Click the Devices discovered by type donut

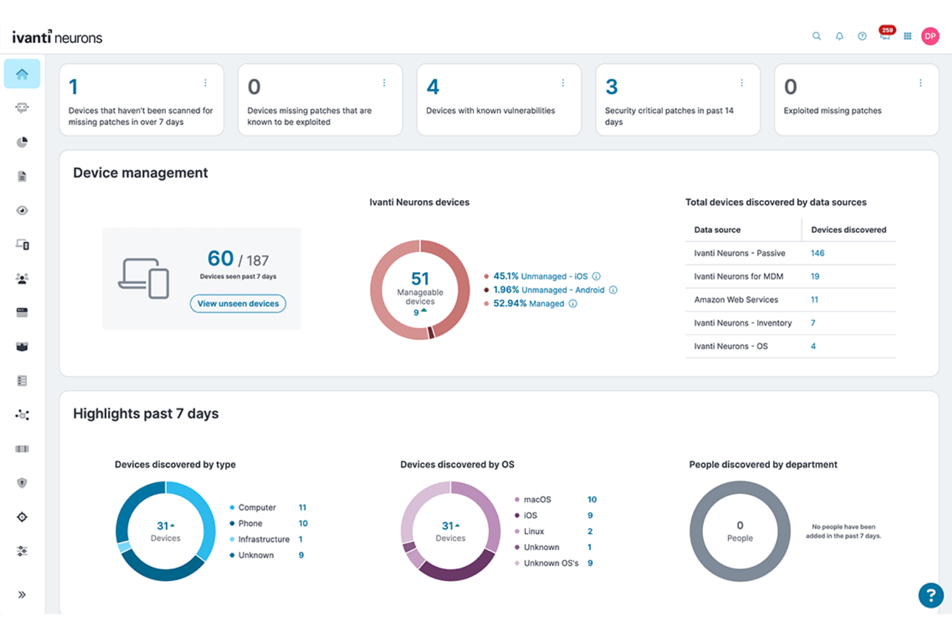tap(165, 531)
